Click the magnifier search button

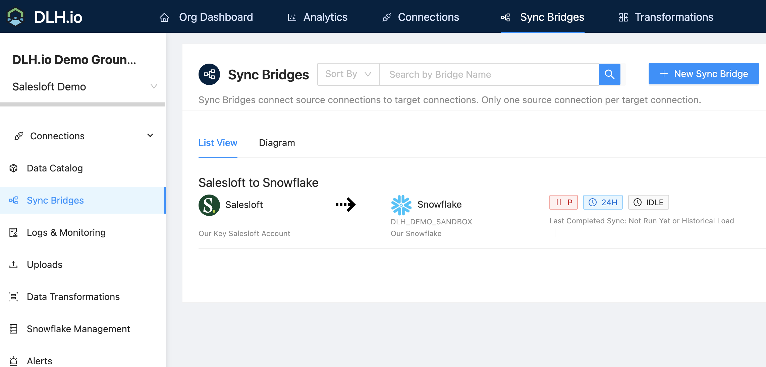609,74
